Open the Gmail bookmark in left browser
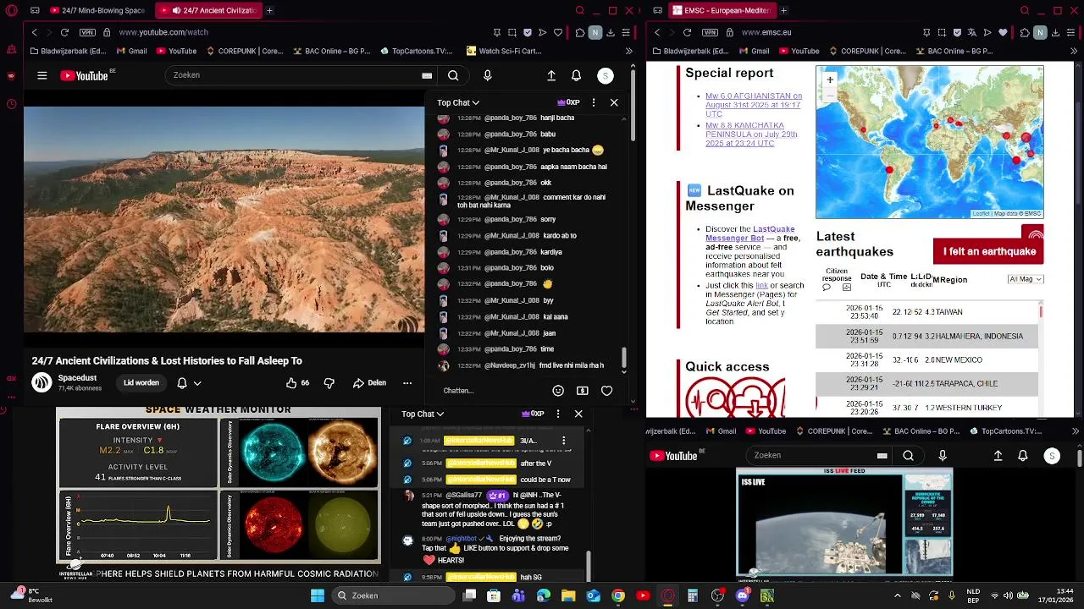The width and height of the screenshot is (1084, 609). (130, 51)
